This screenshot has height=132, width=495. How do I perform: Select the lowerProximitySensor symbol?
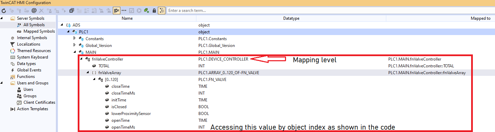point(131,114)
